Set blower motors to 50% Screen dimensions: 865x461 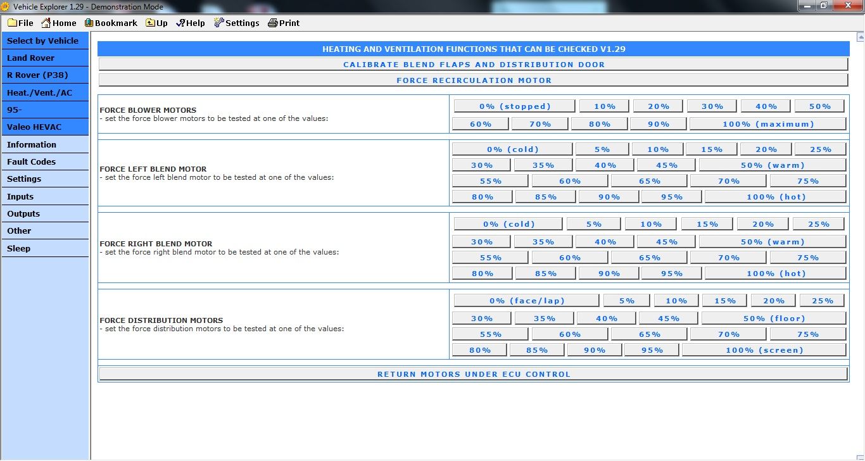pos(820,106)
